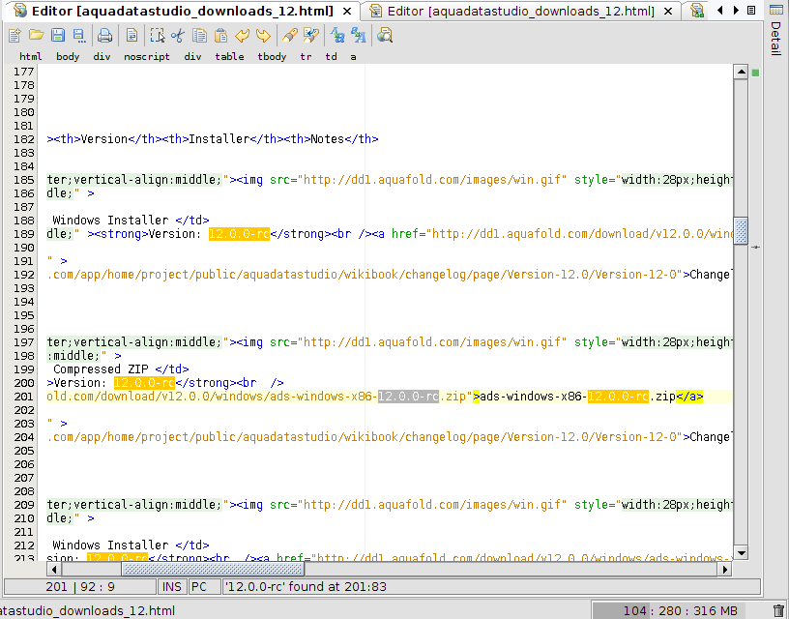This screenshot has height=619, width=789.
Task: Toggle INS insert mode in status bar
Action: pos(171,587)
